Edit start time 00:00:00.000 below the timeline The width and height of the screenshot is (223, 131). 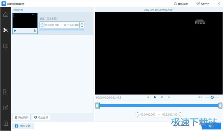(148, 115)
